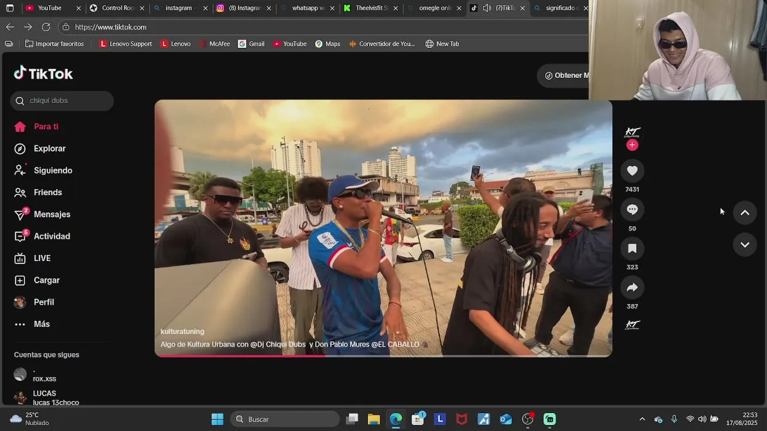Reload the page with refresh icon
The width and height of the screenshot is (767, 431).
click(46, 27)
